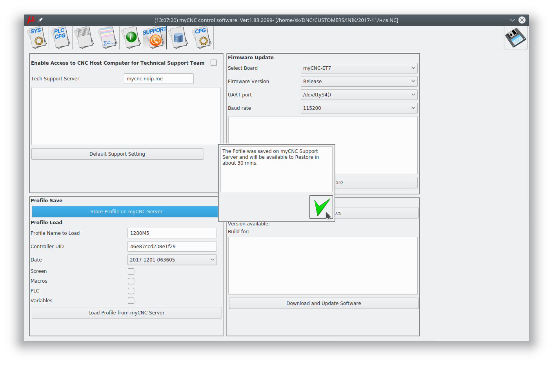Screen dimensions: 553x365
Task: Open the sigma formula sheet icon
Action: tap(107, 37)
